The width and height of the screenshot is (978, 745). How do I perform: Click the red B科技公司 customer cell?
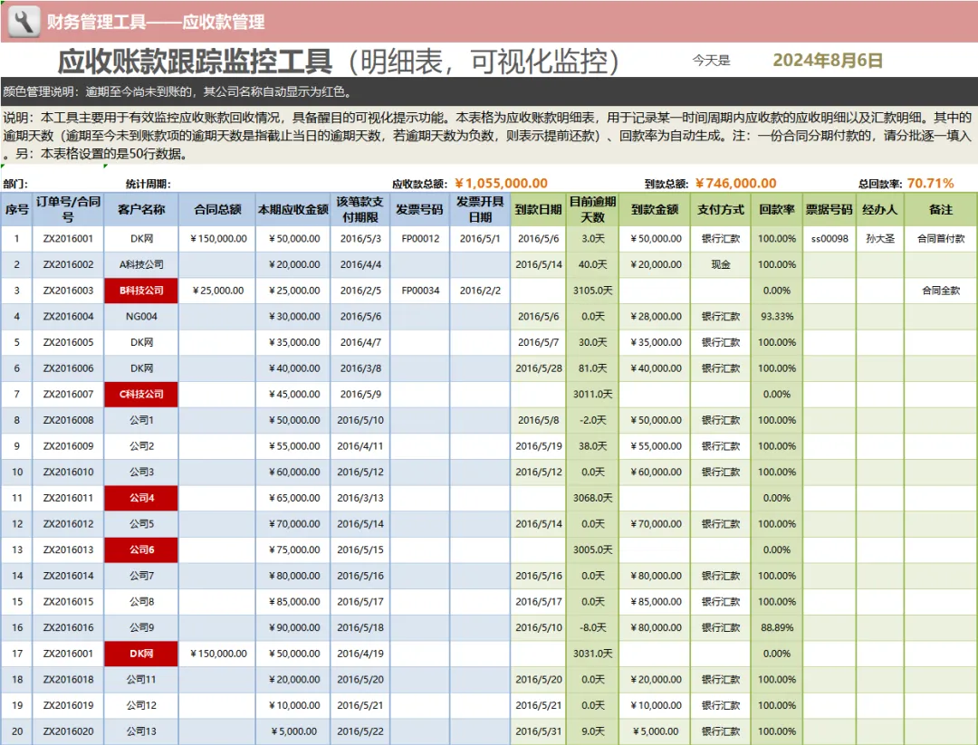[x=141, y=291]
